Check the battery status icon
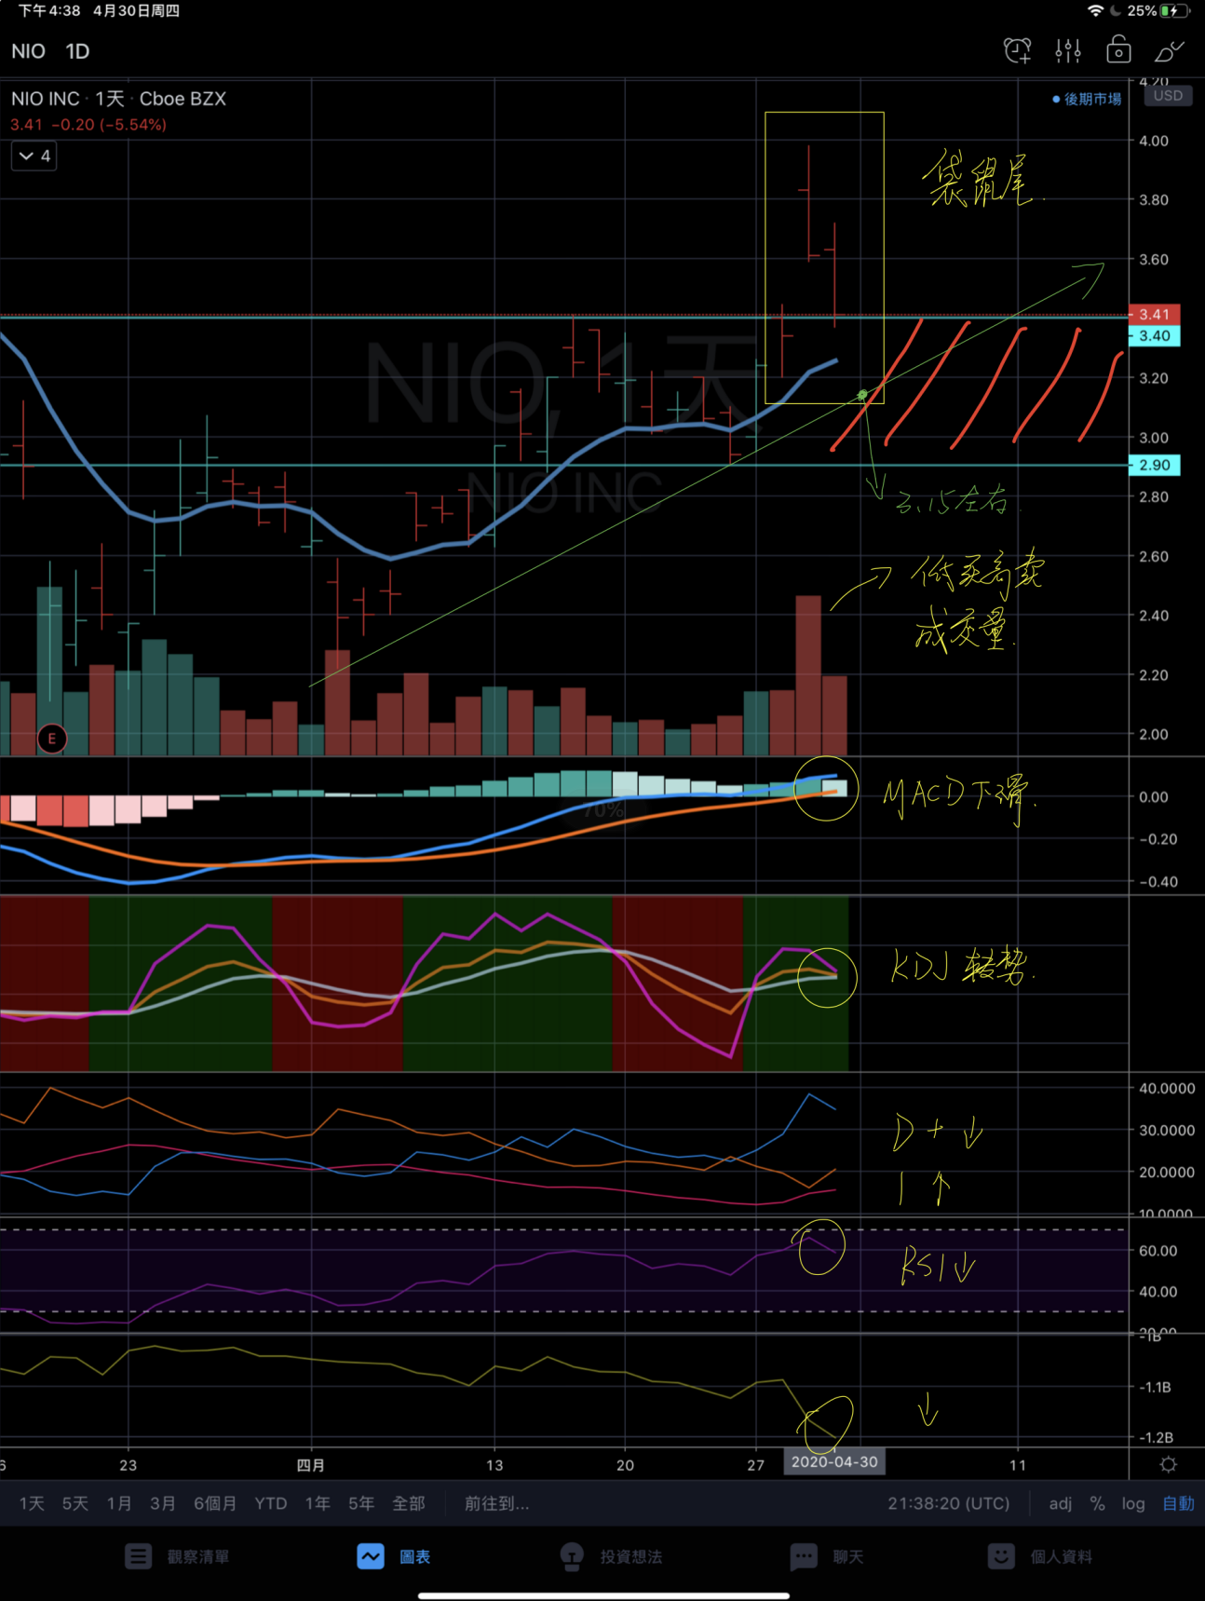Screen dimensions: 1205x1601 tap(1175, 11)
